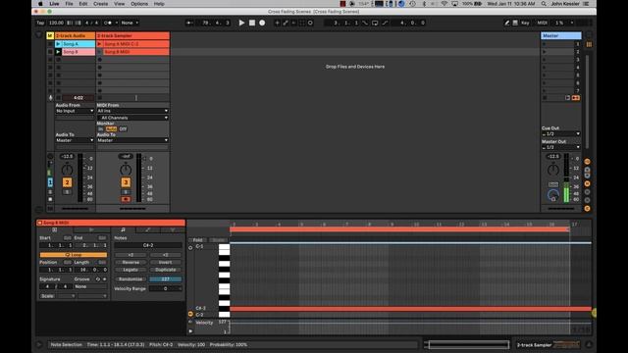
Task: Set Monitor to In
Action: 100,128
